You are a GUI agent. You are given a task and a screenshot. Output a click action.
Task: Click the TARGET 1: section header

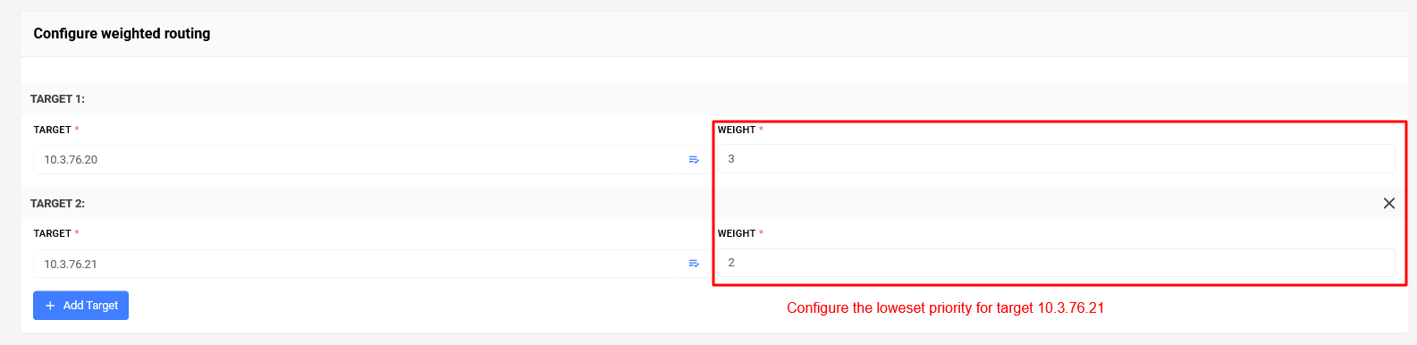pyautogui.click(x=57, y=99)
